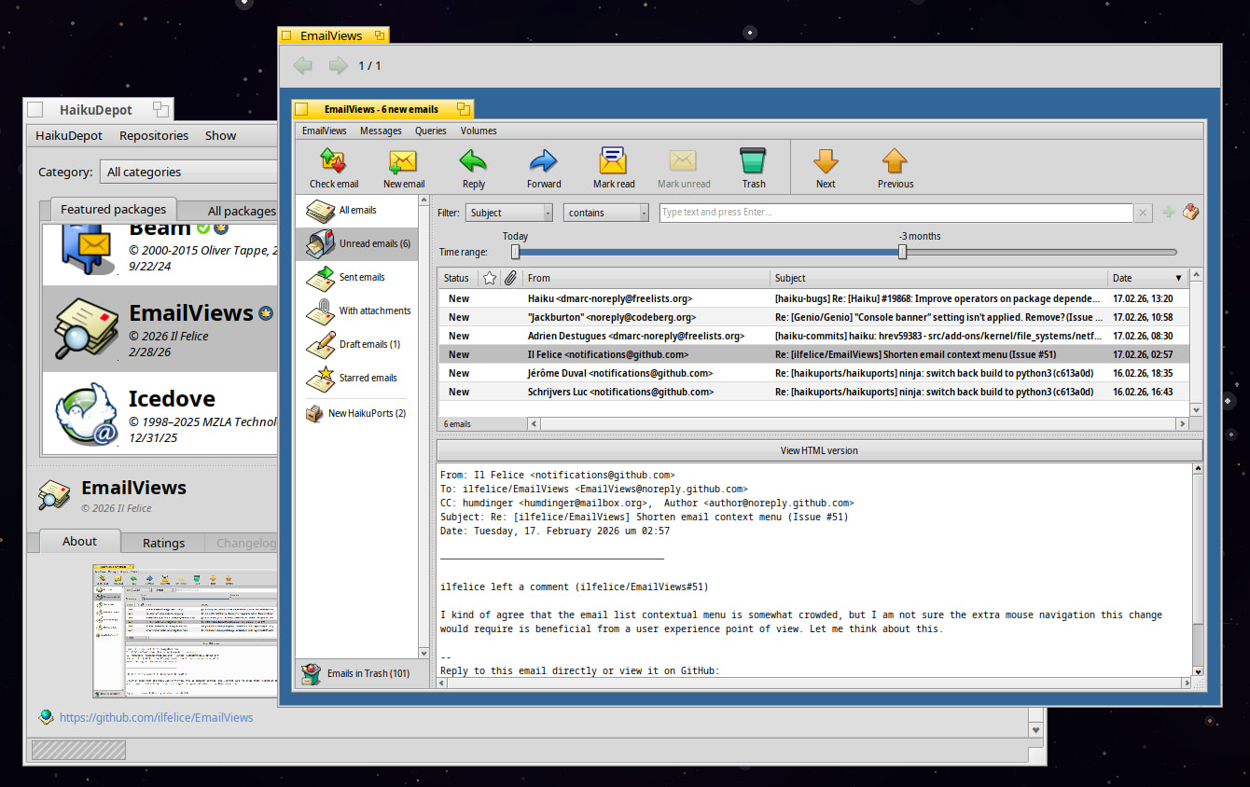The width and height of the screenshot is (1250, 787).
Task: Open the Subject filter field dropdown
Action: coord(509,213)
